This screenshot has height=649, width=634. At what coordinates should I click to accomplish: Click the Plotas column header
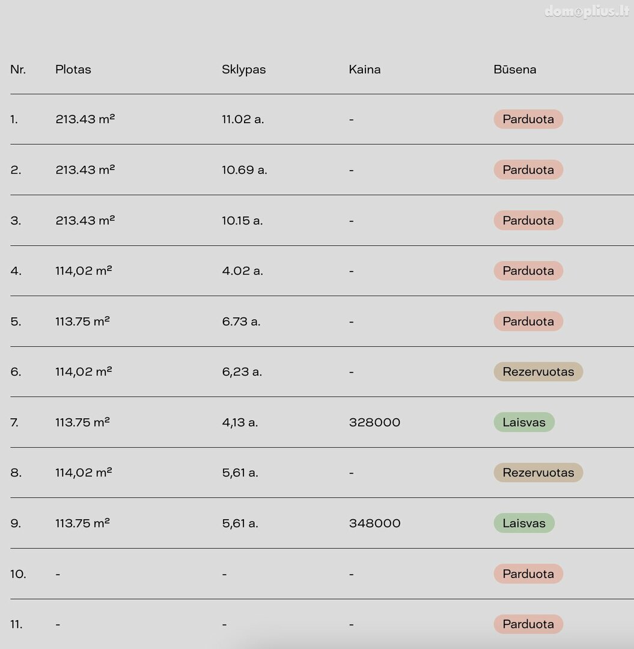(73, 69)
